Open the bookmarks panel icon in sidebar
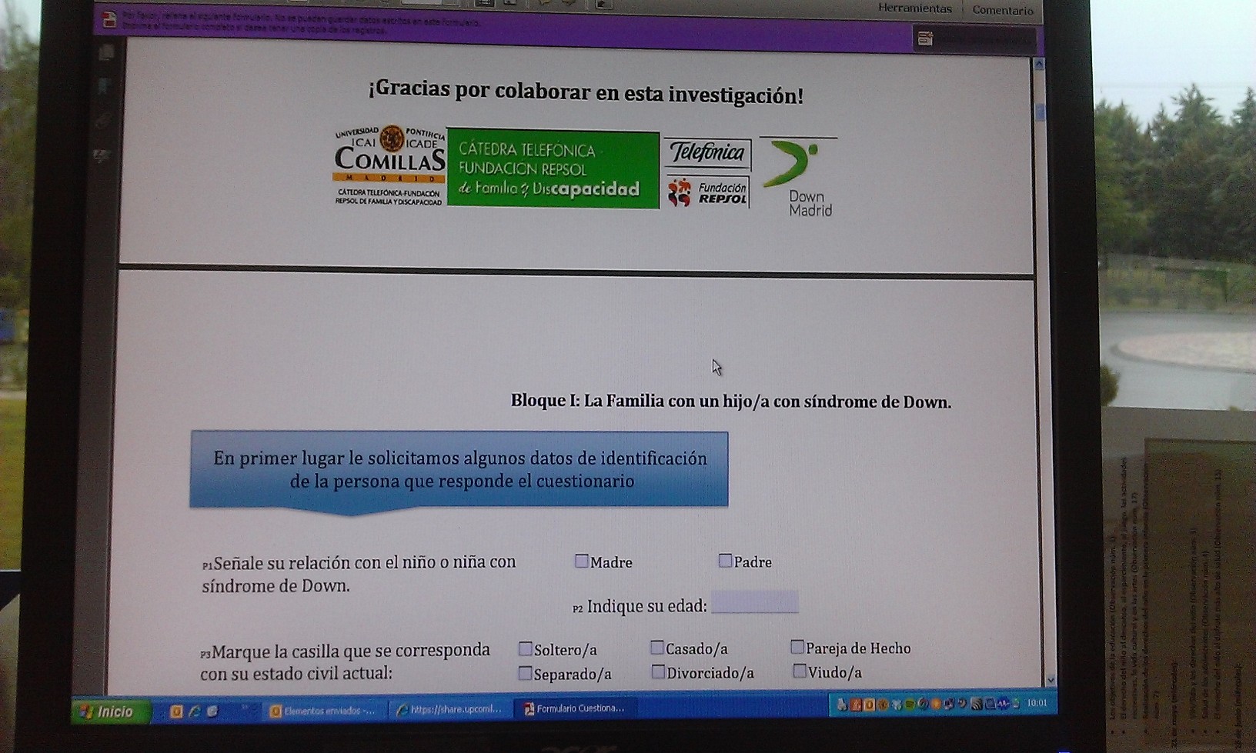 pos(105,85)
